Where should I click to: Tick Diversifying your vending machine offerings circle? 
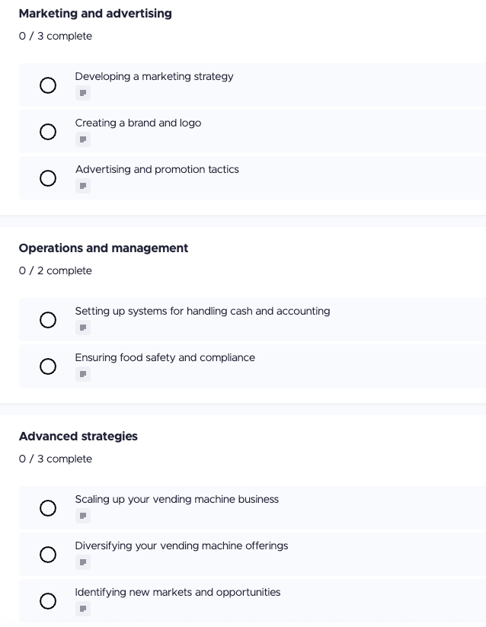(48, 555)
